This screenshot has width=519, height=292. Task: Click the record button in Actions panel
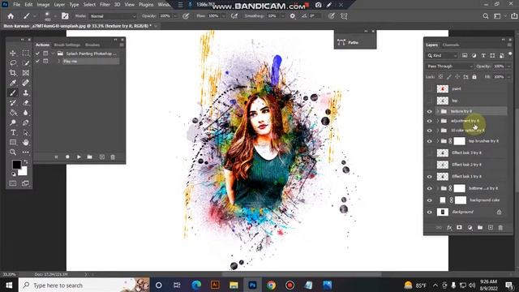point(67,157)
